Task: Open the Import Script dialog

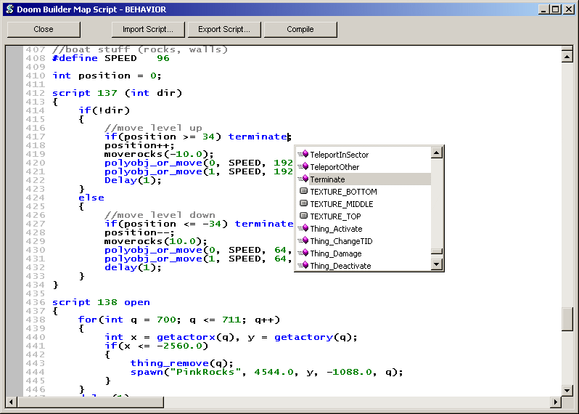Action: pyautogui.click(x=148, y=30)
